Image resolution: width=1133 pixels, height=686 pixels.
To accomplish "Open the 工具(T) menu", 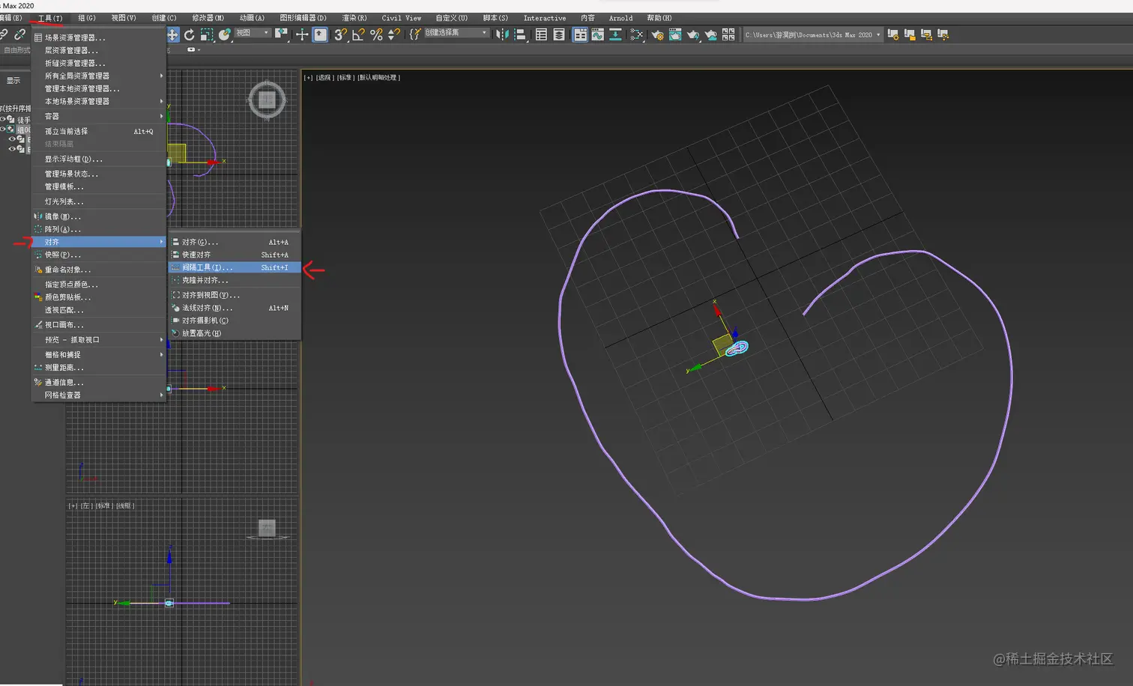I will point(50,18).
